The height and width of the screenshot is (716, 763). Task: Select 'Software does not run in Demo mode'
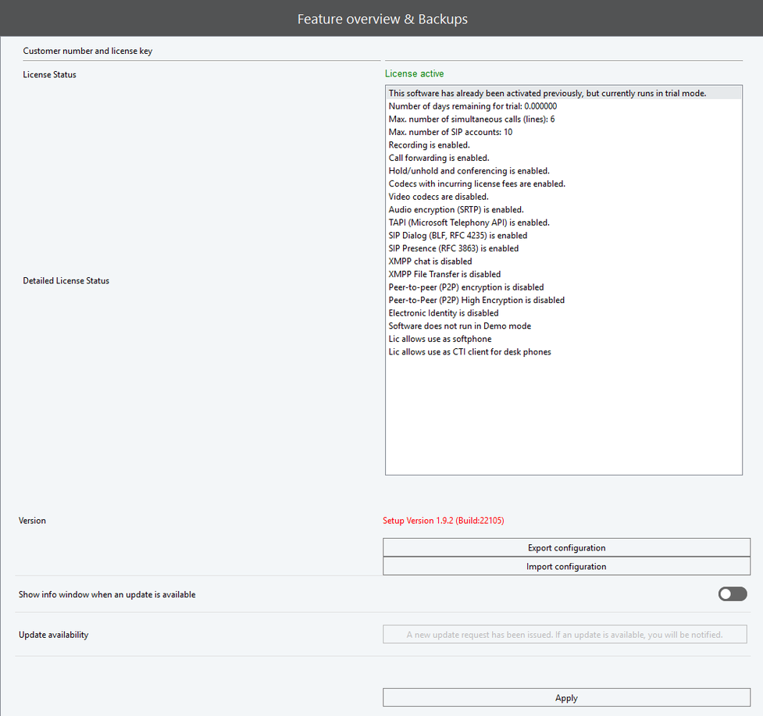pos(564,326)
